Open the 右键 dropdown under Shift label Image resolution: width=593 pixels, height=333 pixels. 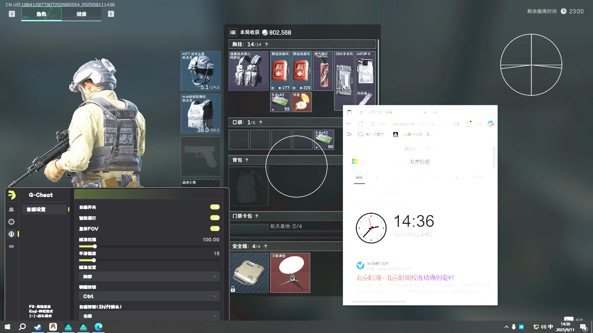click(x=149, y=316)
